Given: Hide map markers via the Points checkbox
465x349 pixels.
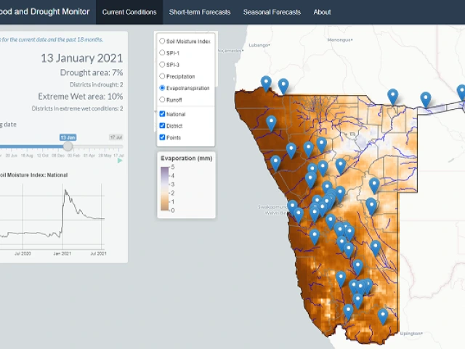Looking at the screenshot, I should (162, 137).
